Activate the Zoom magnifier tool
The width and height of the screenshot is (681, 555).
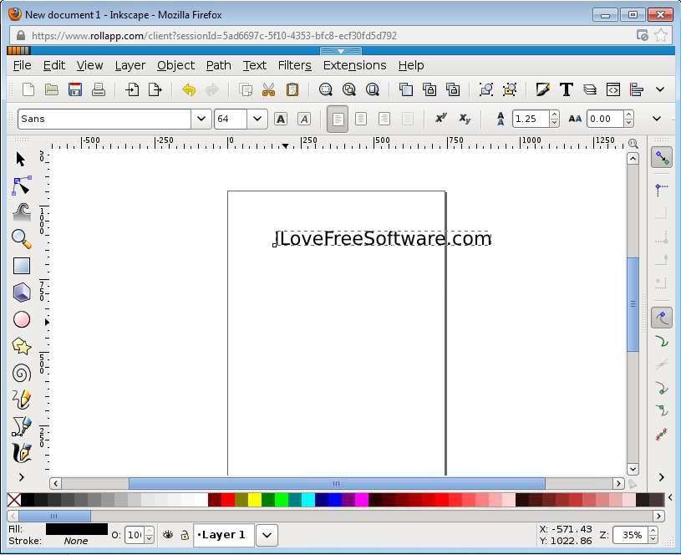point(21,239)
